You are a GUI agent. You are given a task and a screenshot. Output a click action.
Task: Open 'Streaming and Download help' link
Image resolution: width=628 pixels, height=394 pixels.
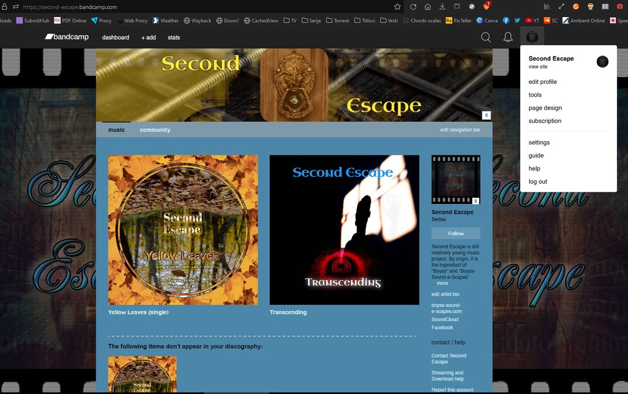click(448, 376)
